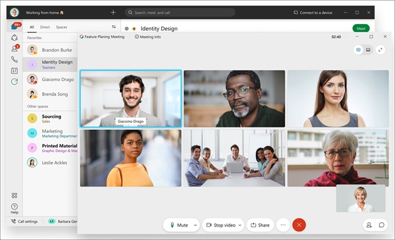395x240 pixels.
Task: Click the Share content button
Action: 260,225
